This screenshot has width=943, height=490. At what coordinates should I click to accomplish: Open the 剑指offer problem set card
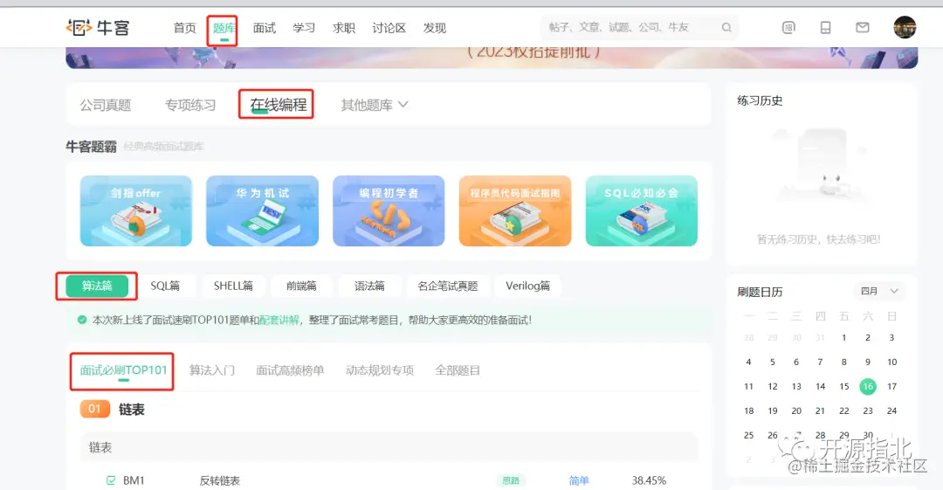[x=136, y=210]
